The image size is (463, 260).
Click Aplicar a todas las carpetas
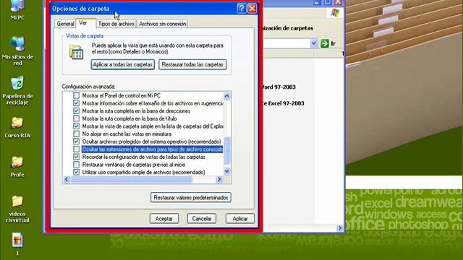tap(123, 64)
